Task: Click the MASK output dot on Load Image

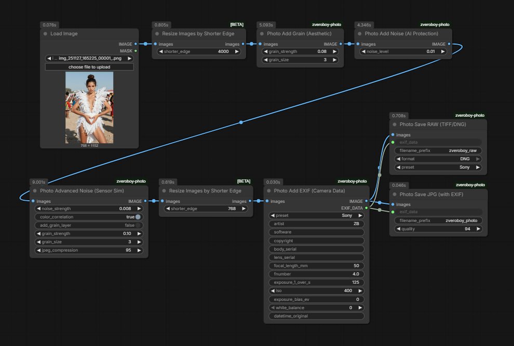Action: click(x=136, y=50)
